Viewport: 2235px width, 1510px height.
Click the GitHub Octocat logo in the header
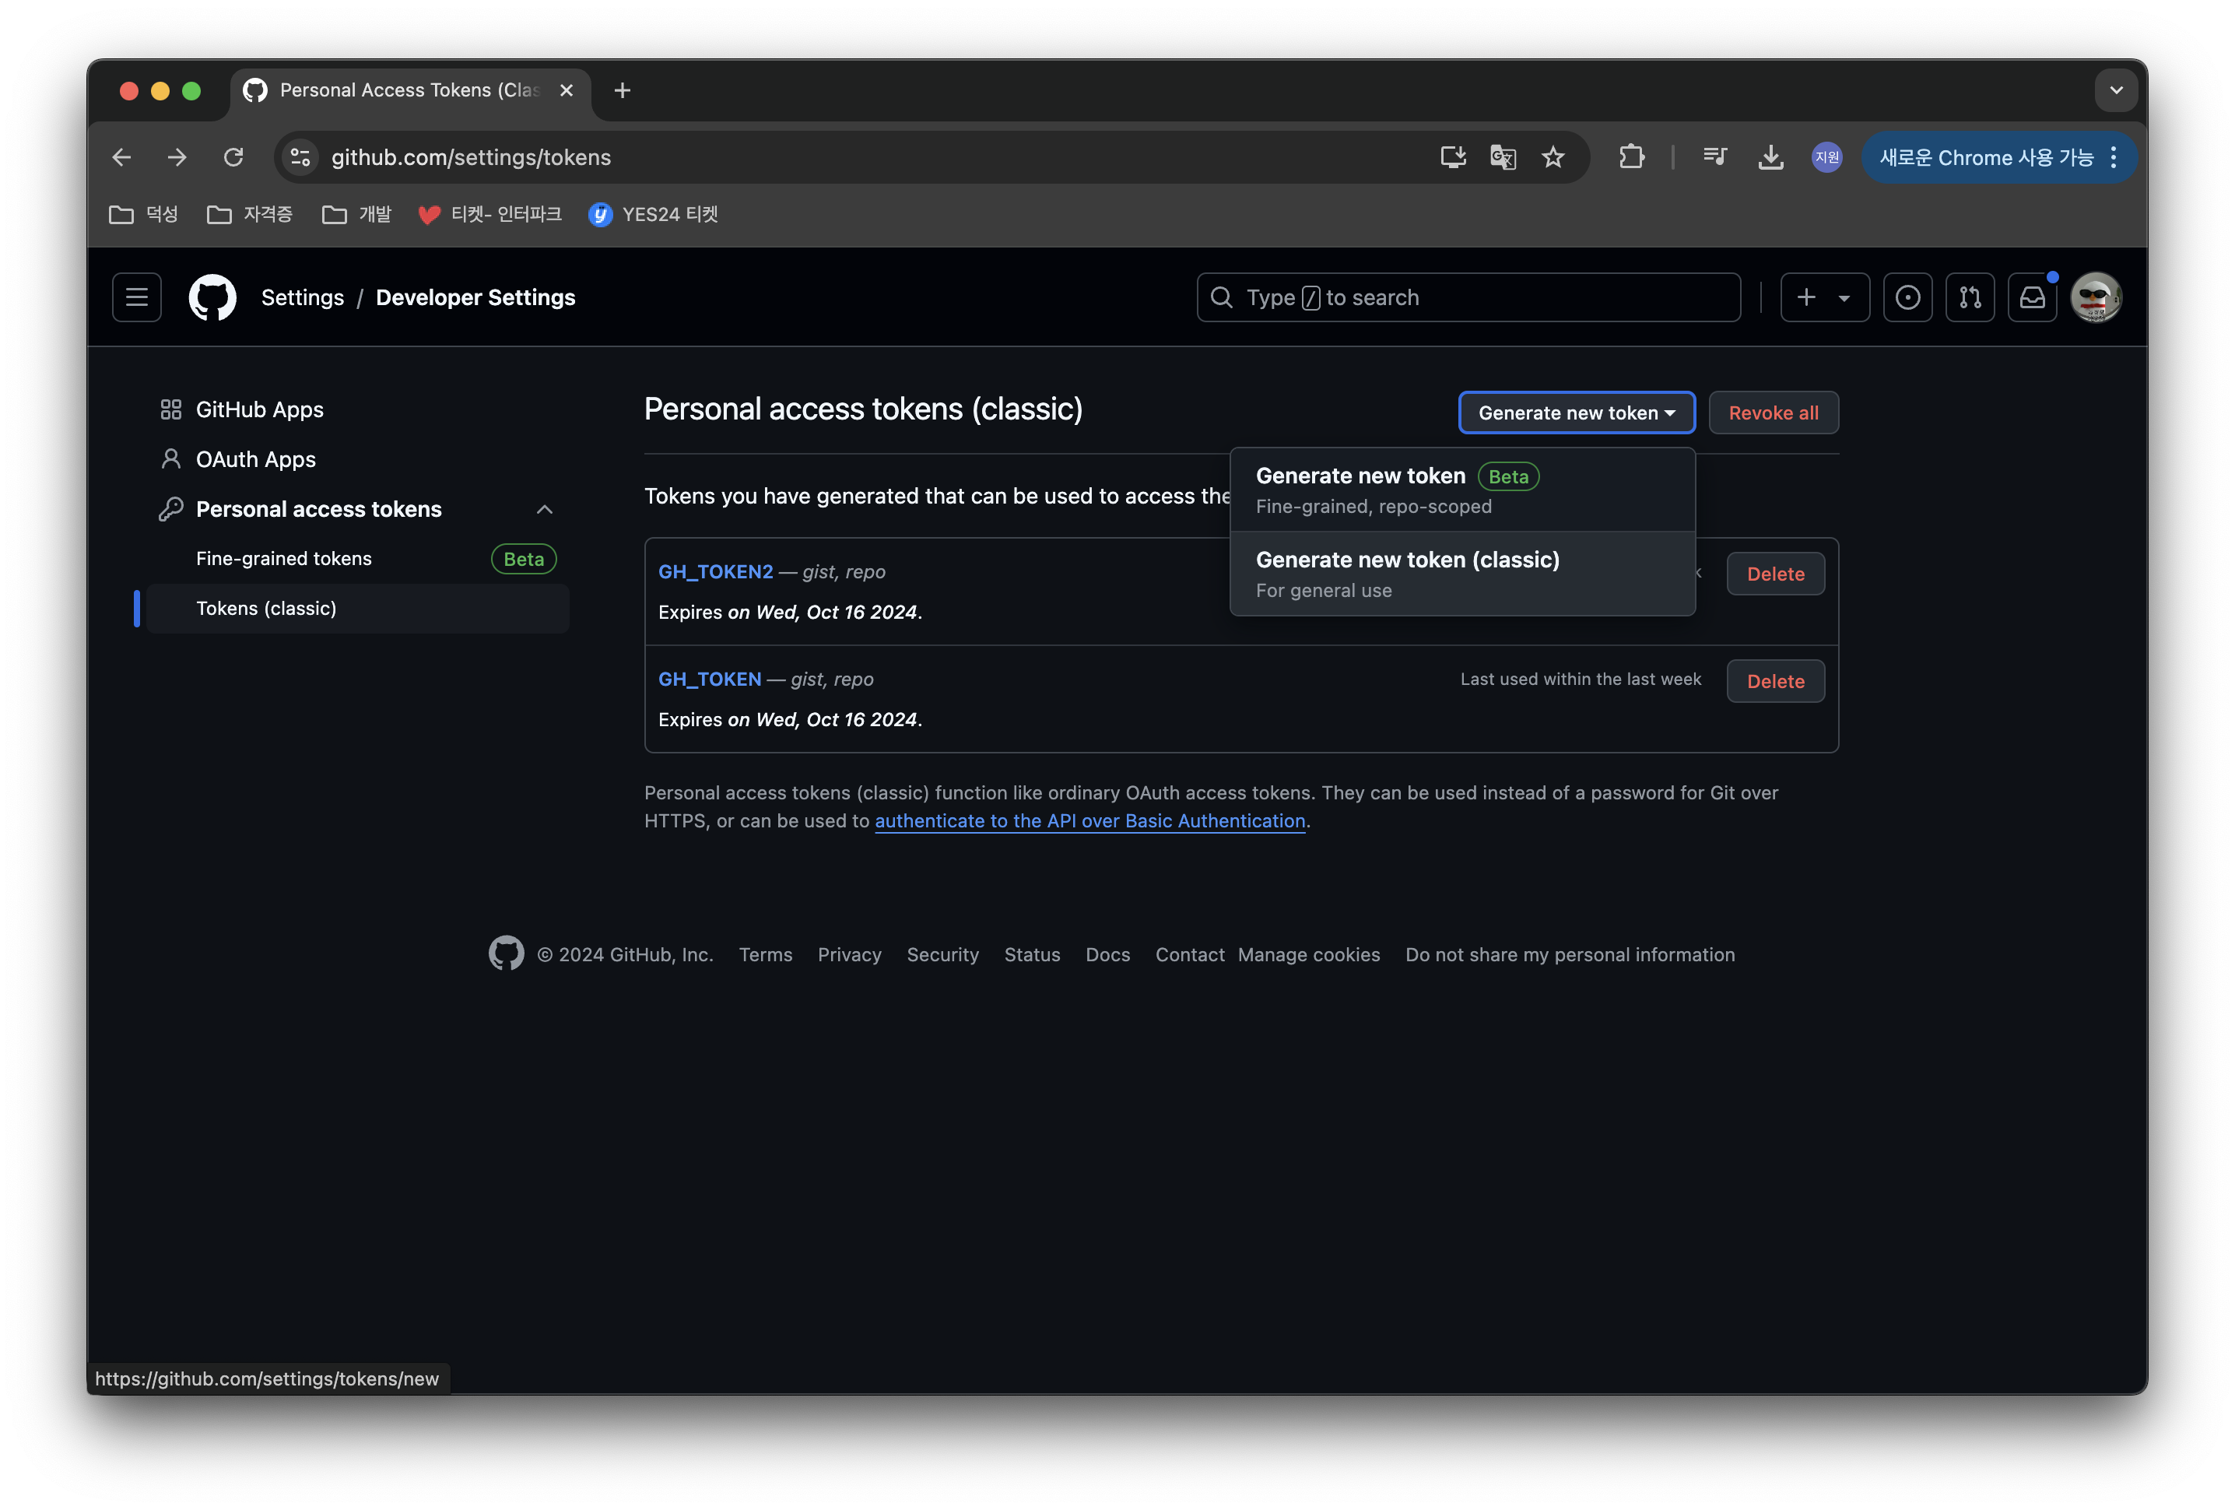pos(212,297)
